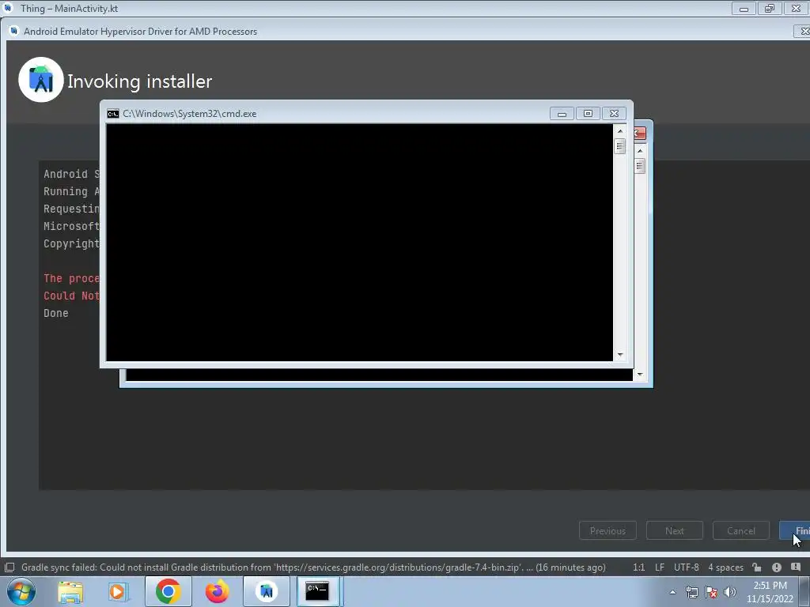Viewport: 810px width, 607px height.
Task: Click the red 'Could Not' log line
Action: click(71, 296)
